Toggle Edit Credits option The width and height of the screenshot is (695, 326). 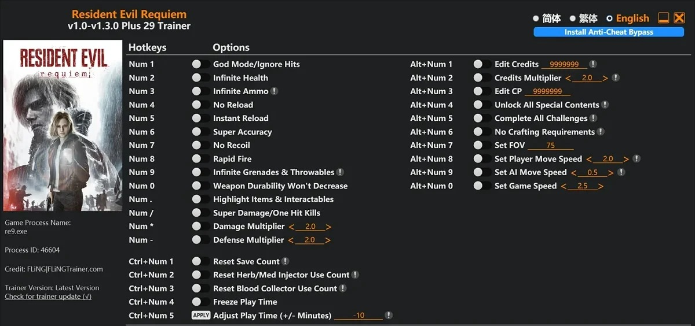(482, 64)
